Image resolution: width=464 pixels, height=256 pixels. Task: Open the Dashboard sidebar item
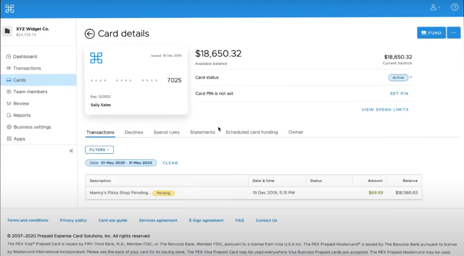[x=25, y=57]
